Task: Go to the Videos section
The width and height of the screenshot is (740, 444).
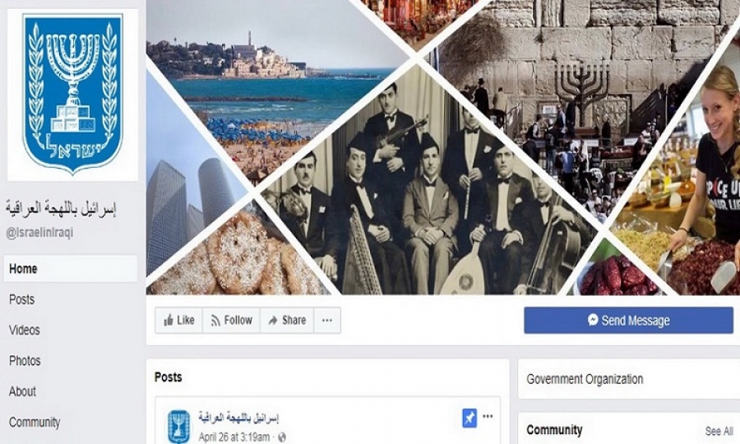Action: [24, 331]
